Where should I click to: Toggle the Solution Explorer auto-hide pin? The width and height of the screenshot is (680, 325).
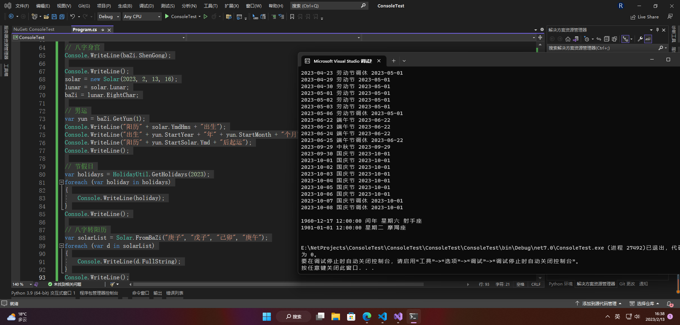tap(657, 30)
